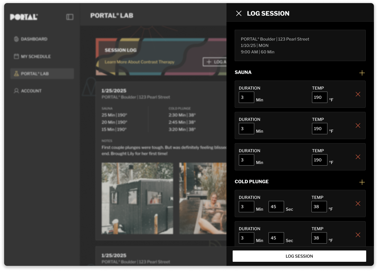Remove the second Sauna entry
378x271 pixels.
[x=358, y=125]
